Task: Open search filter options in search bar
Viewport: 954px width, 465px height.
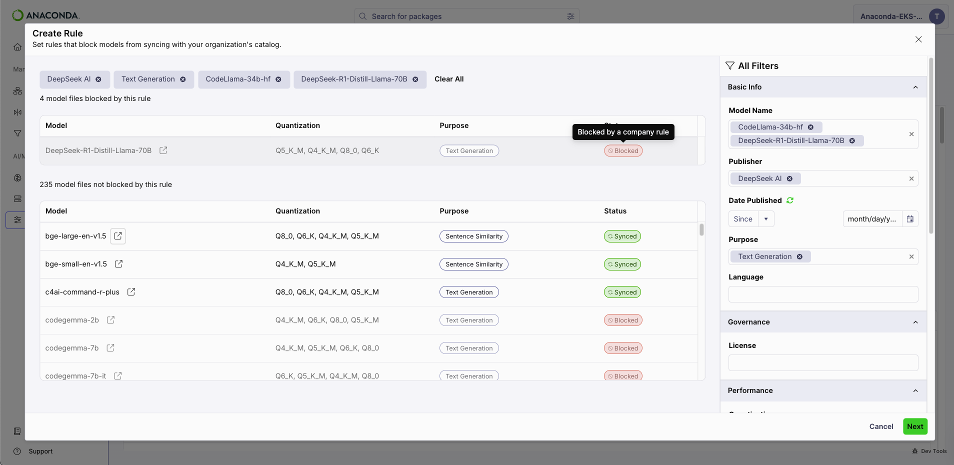Action: (570, 16)
